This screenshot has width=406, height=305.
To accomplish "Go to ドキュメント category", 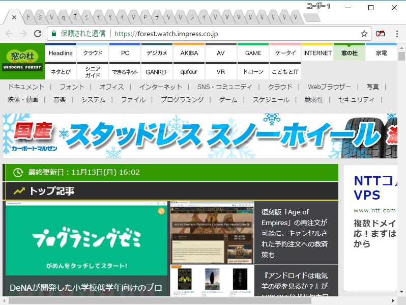I will 26,87.
